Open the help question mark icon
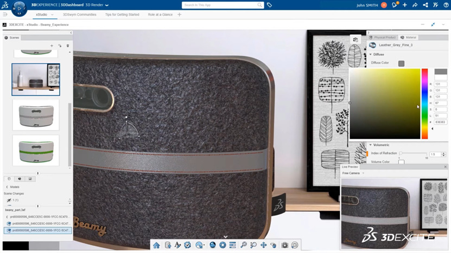The height and width of the screenshot is (253, 451). coord(446,5)
